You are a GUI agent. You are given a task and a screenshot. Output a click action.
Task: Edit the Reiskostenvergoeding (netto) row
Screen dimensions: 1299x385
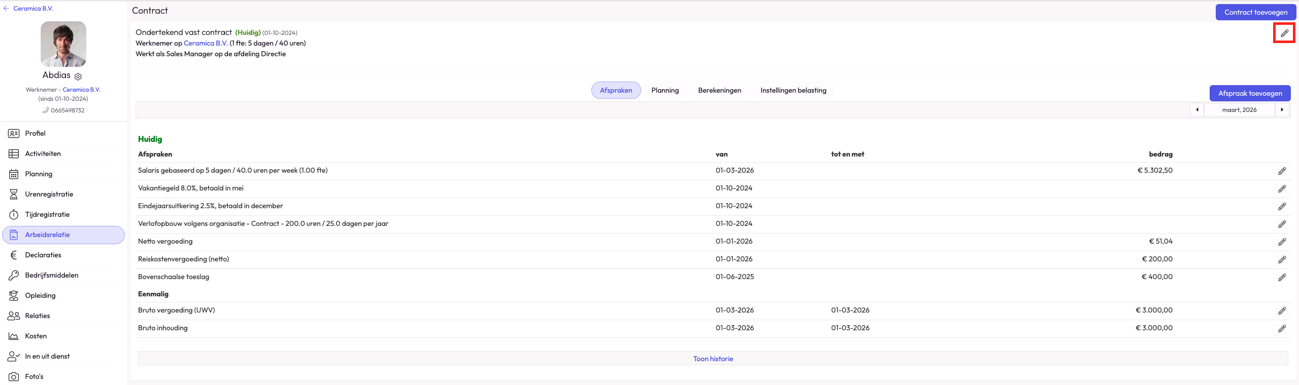pyautogui.click(x=1282, y=260)
